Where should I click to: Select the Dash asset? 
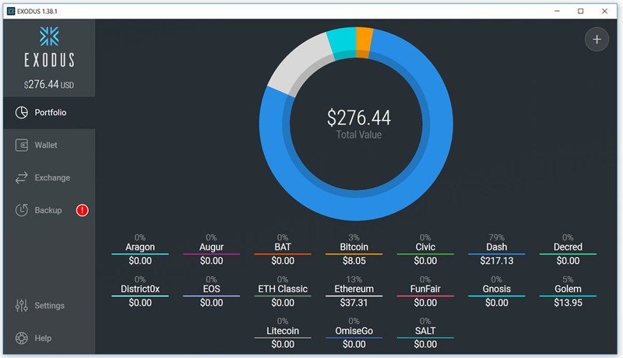[x=497, y=250]
